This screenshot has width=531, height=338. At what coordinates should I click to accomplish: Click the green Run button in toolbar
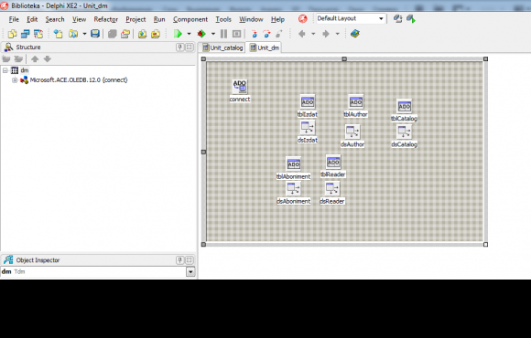178,34
